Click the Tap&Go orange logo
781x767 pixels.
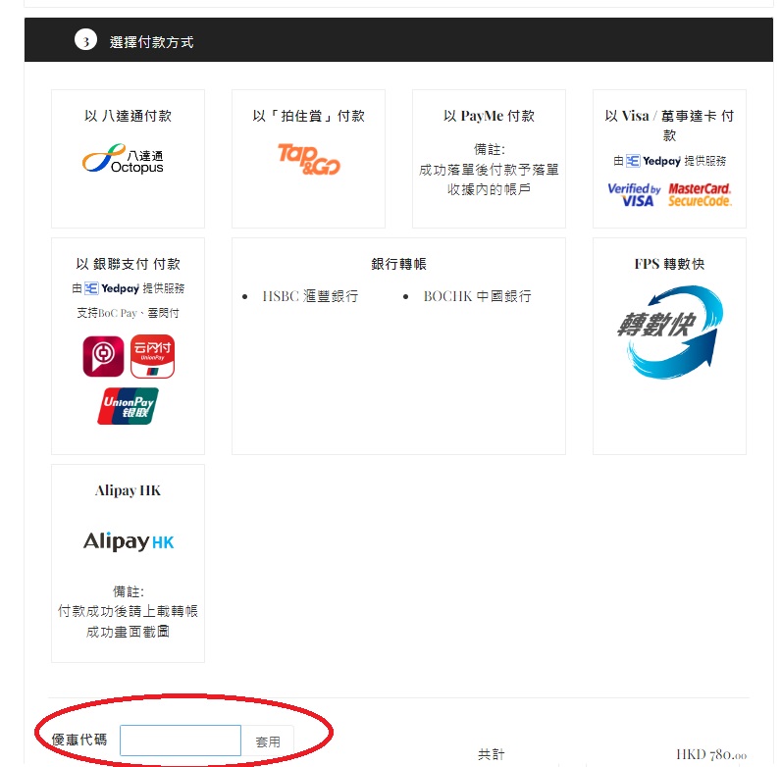(x=309, y=159)
